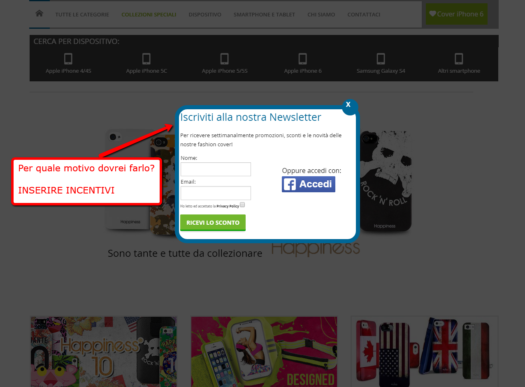Go to the Chi Siamo page

coord(321,14)
